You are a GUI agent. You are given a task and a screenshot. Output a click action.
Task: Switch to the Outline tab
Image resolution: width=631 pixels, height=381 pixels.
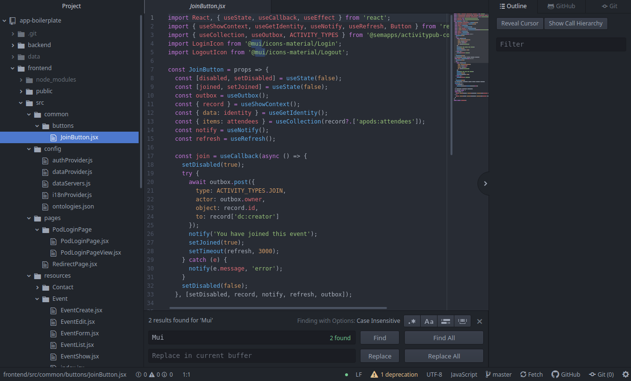coord(513,6)
